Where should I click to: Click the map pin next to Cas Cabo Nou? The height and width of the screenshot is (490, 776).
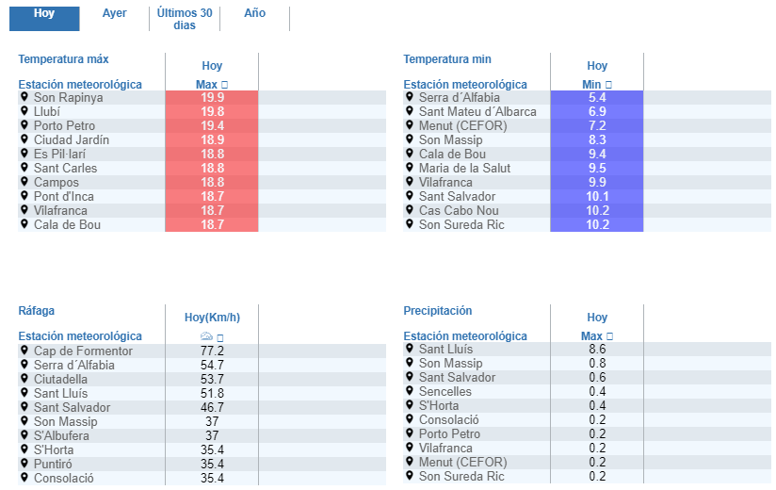[410, 210]
